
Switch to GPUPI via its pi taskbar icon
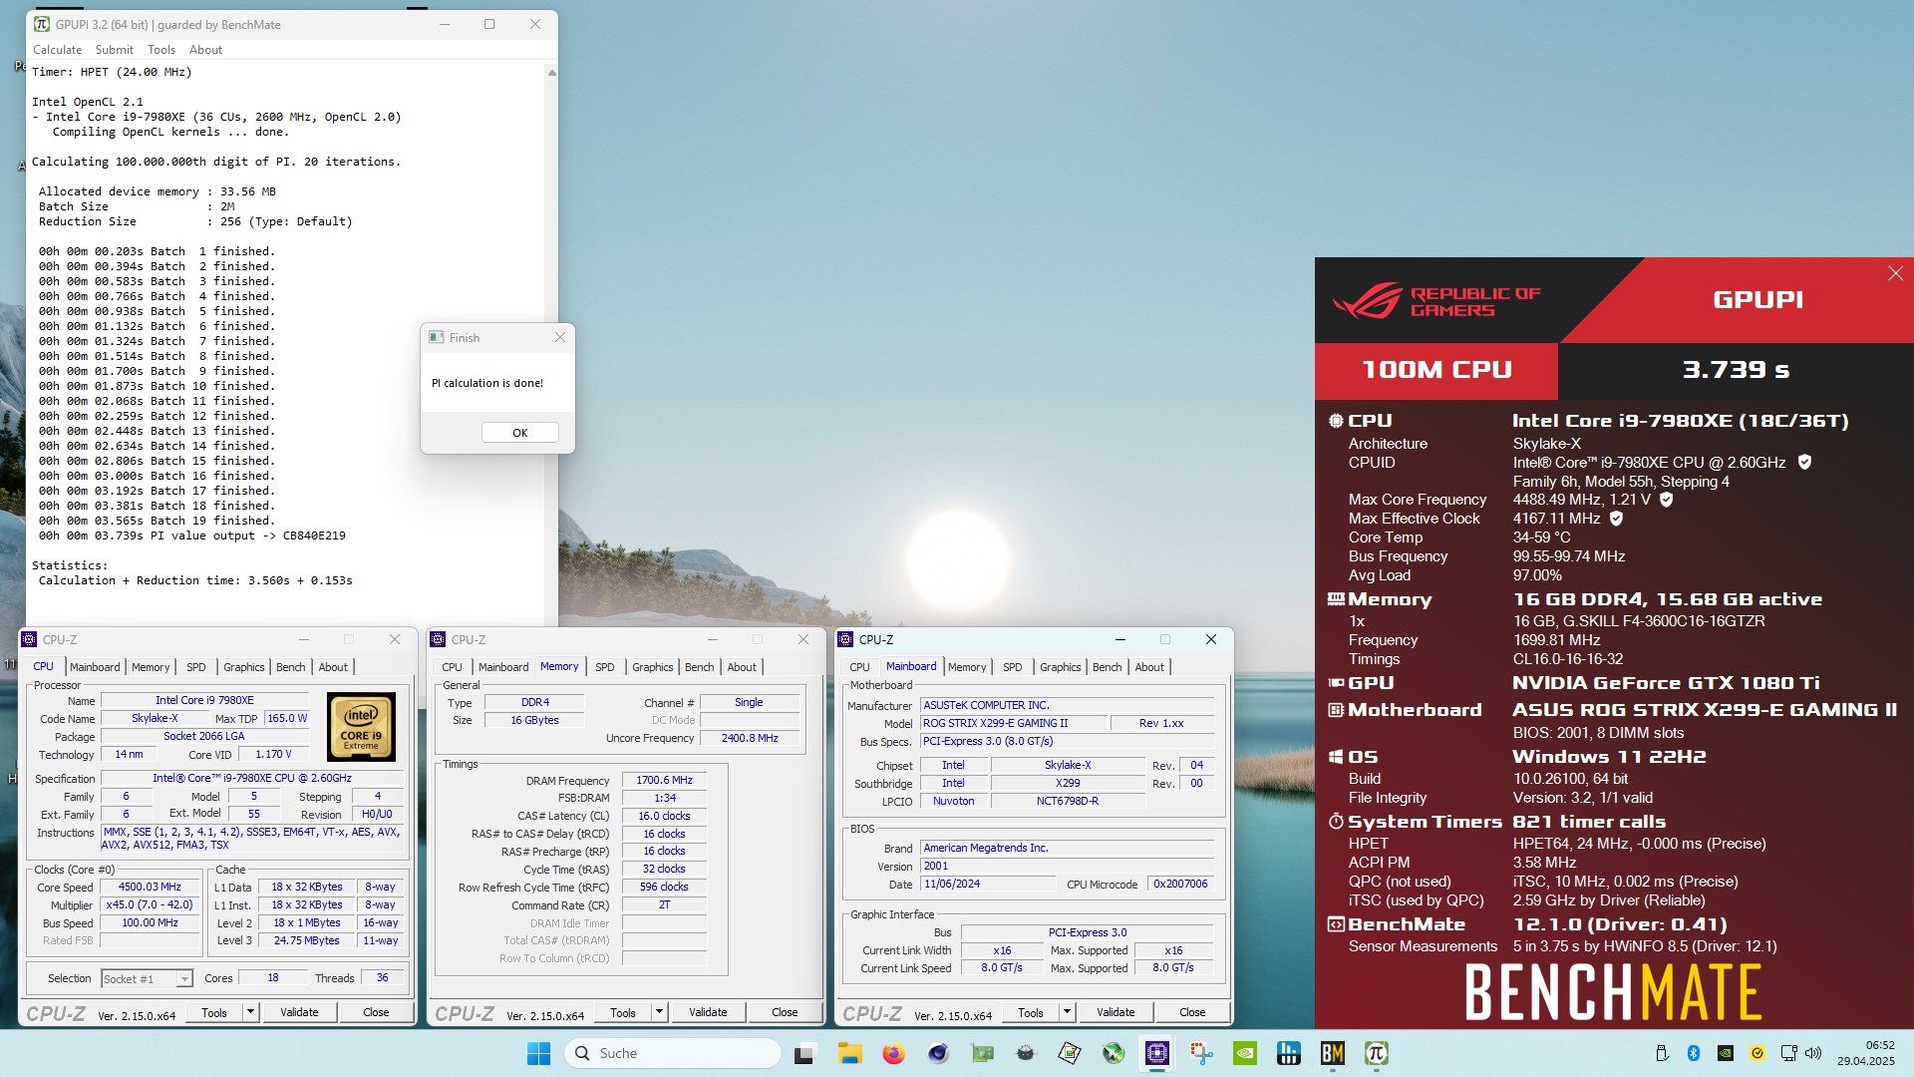pyautogui.click(x=1377, y=1053)
